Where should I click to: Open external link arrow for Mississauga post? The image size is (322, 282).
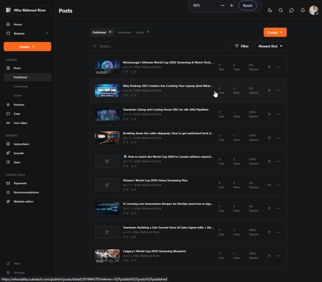pos(269,67)
